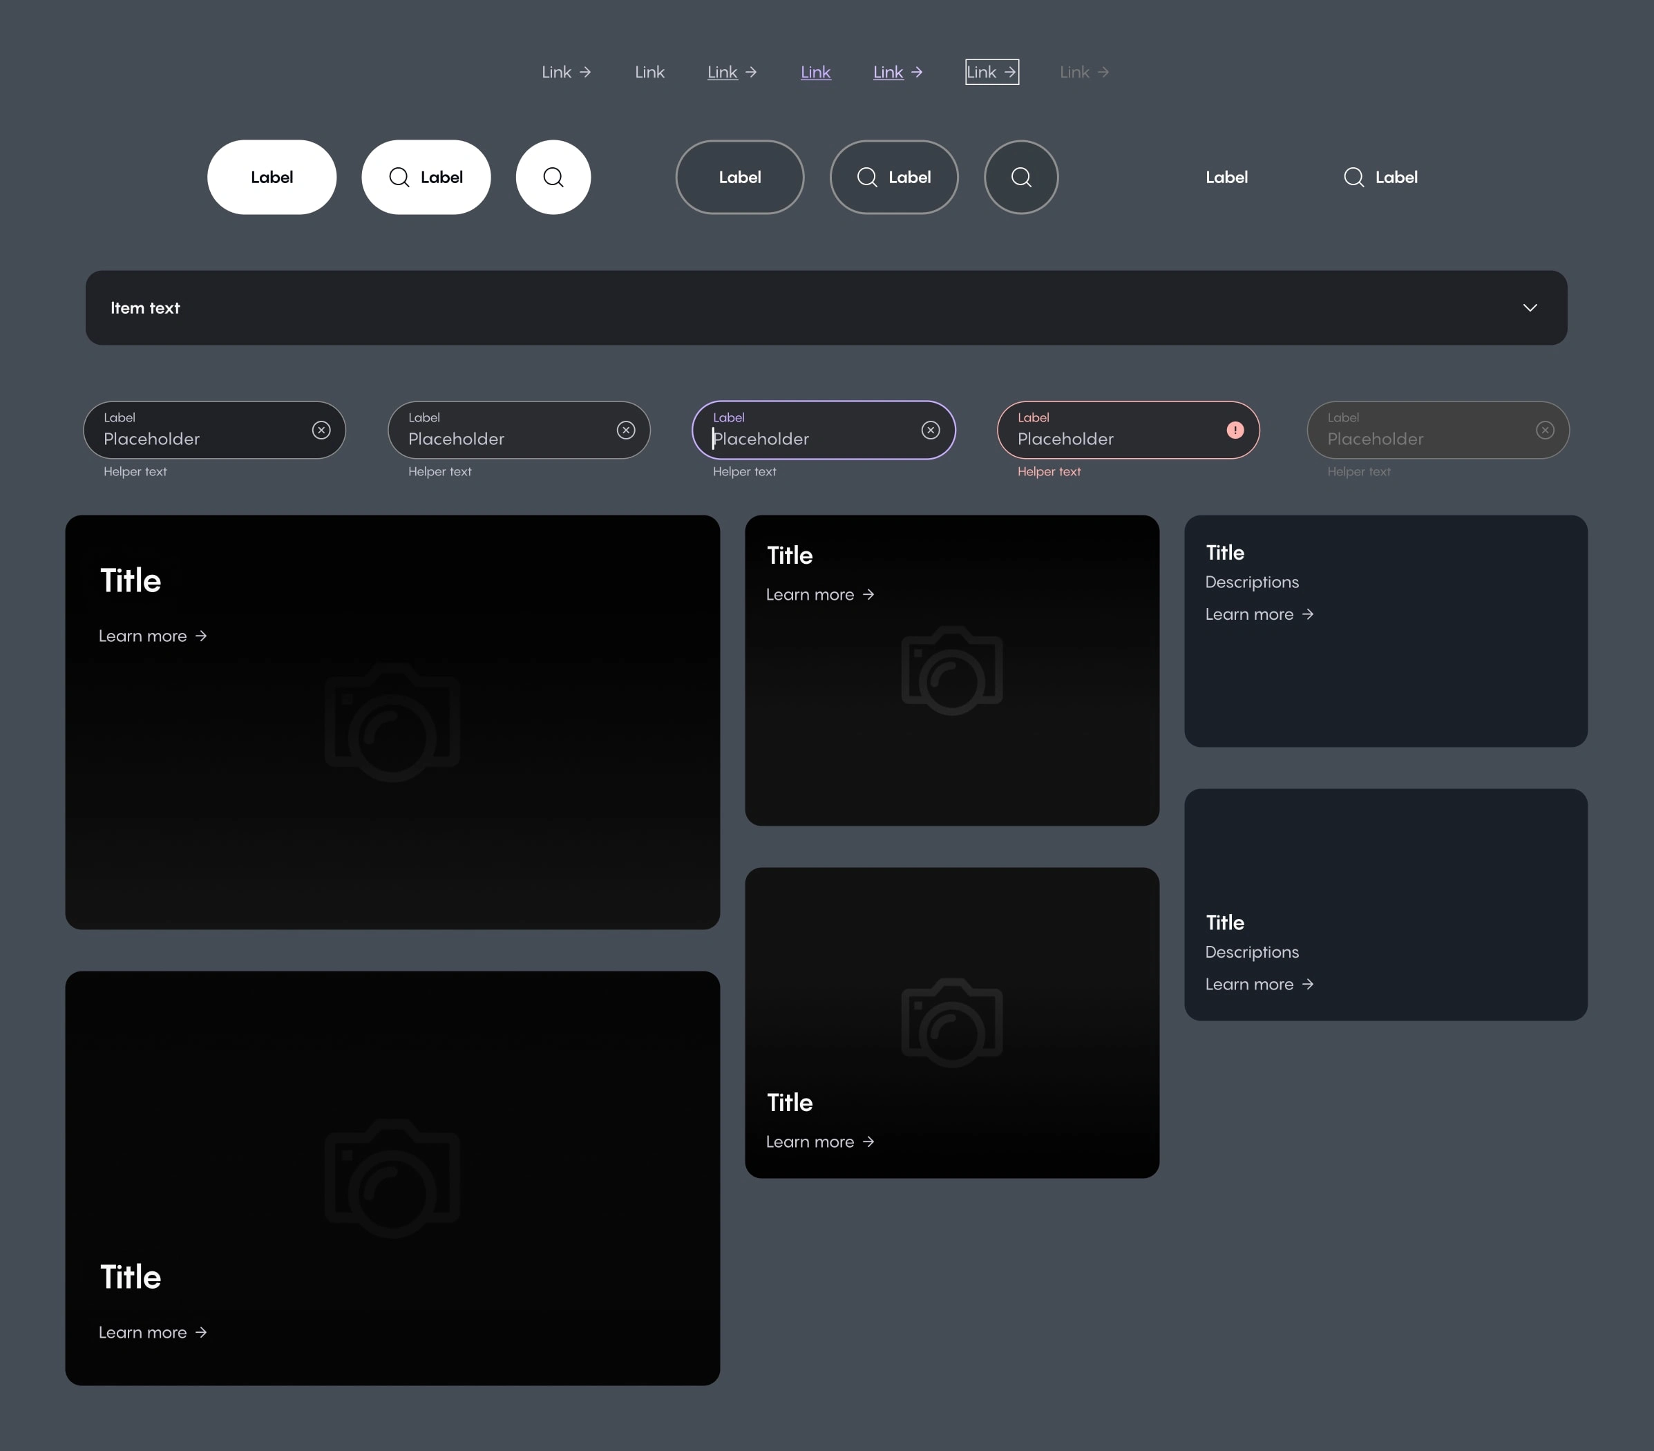Click the clear X icon on first input field

pyautogui.click(x=321, y=430)
